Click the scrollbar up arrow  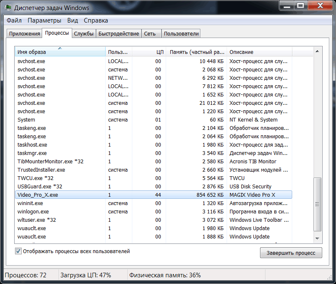pos(317,51)
